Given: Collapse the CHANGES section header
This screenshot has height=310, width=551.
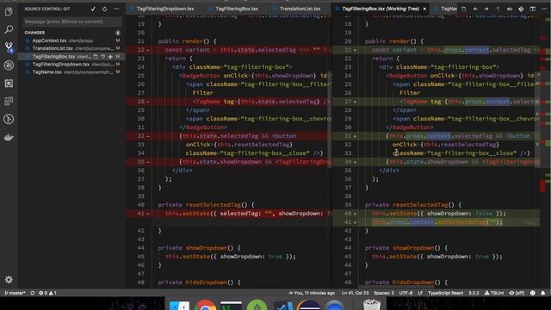Looking at the screenshot, I should 34,33.
